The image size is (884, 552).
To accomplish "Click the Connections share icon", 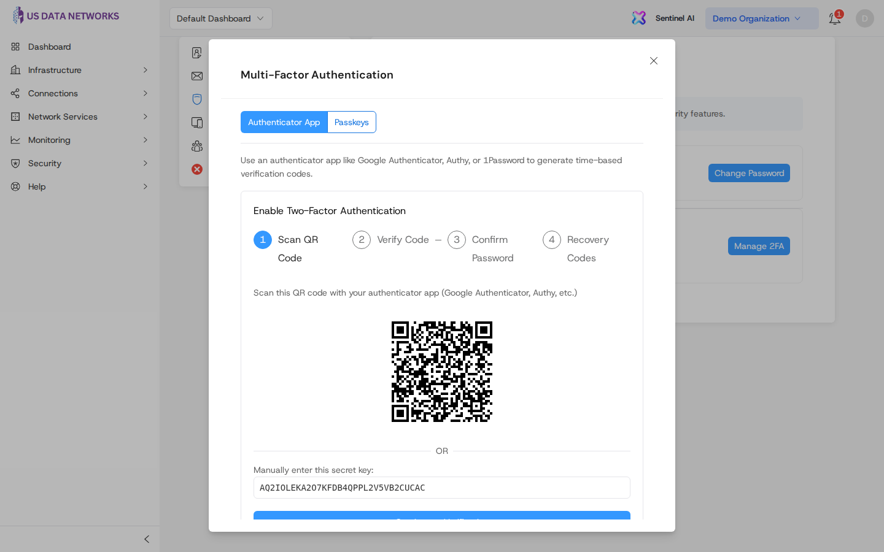I will 15,93.
